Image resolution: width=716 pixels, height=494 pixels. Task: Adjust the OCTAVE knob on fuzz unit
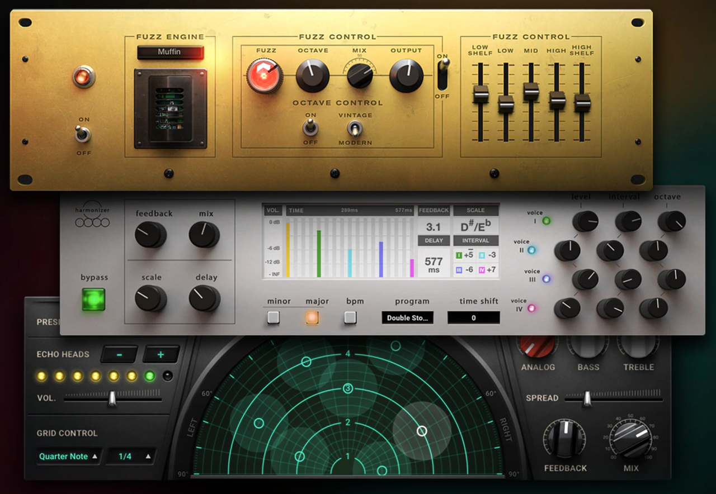point(312,75)
